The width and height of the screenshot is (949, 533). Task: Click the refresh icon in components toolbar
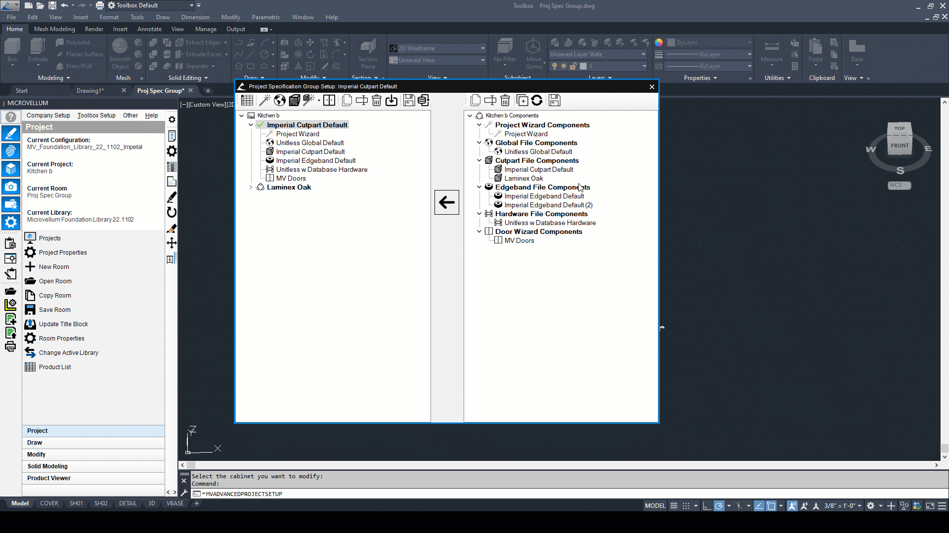pyautogui.click(x=537, y=101)
